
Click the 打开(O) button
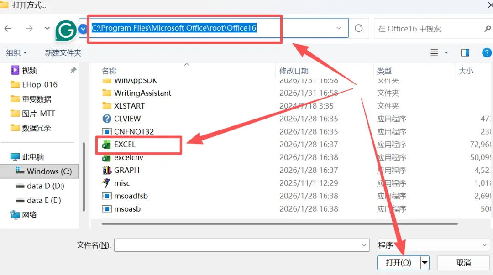399,263
